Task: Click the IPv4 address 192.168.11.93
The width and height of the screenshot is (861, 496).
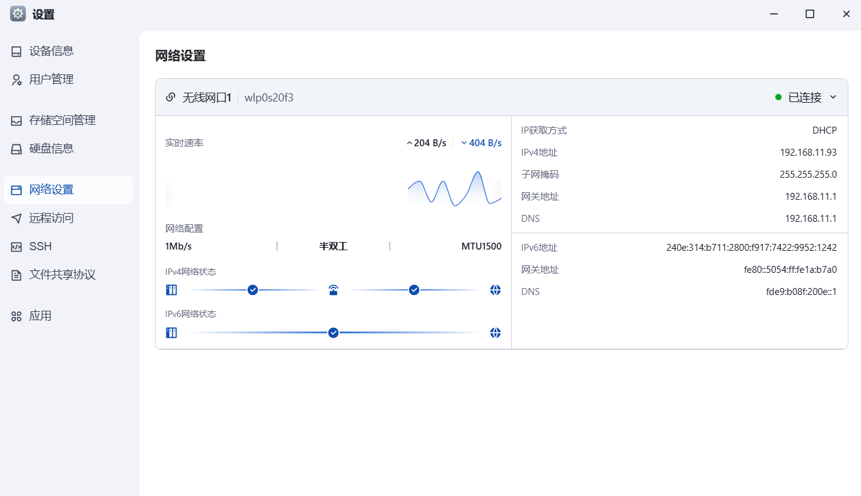Action: pyautogui.click(x=808, y=153)
